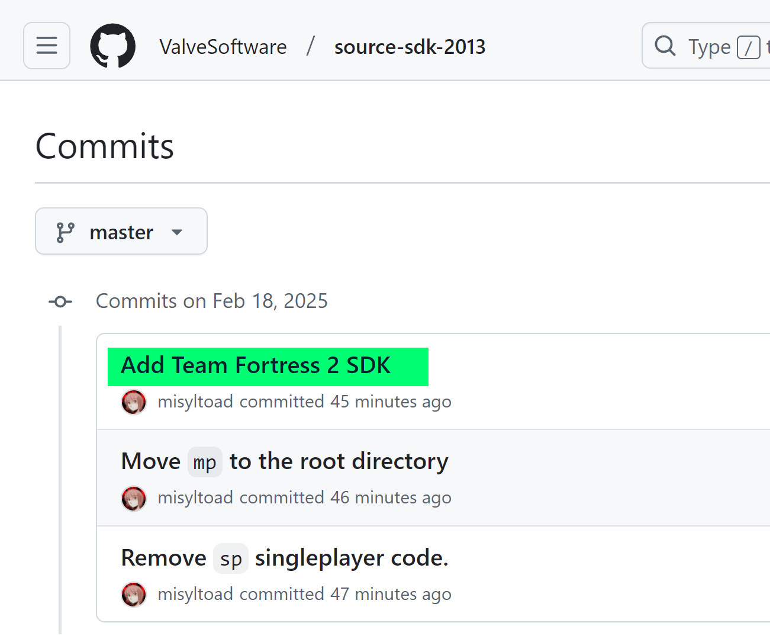Open the Add Team Fortress 2 SDK commit
The height and width of the screenshot is (642, 770).
pos(256,365)
